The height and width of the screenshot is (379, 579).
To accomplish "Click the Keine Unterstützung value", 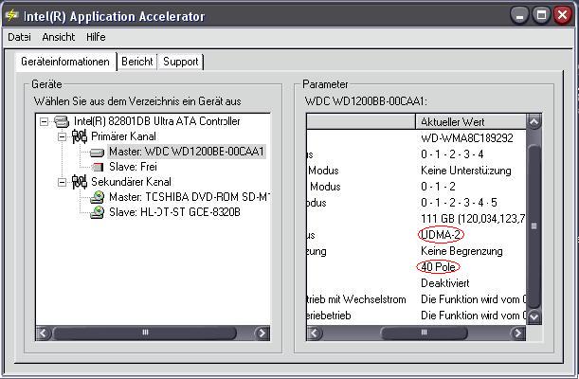I will (x=466, y=171).
